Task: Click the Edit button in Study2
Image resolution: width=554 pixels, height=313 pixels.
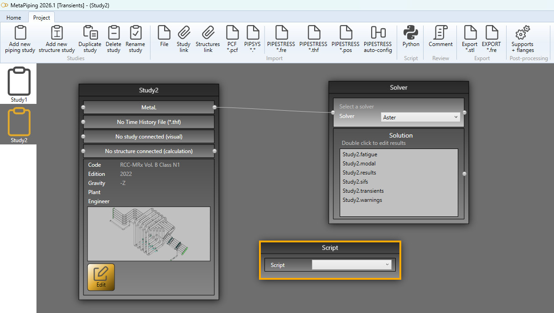Action: 101,277
